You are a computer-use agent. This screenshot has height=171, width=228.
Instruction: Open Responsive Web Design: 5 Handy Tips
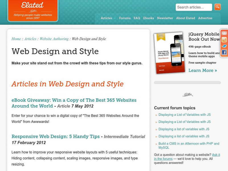pos(55,136)
